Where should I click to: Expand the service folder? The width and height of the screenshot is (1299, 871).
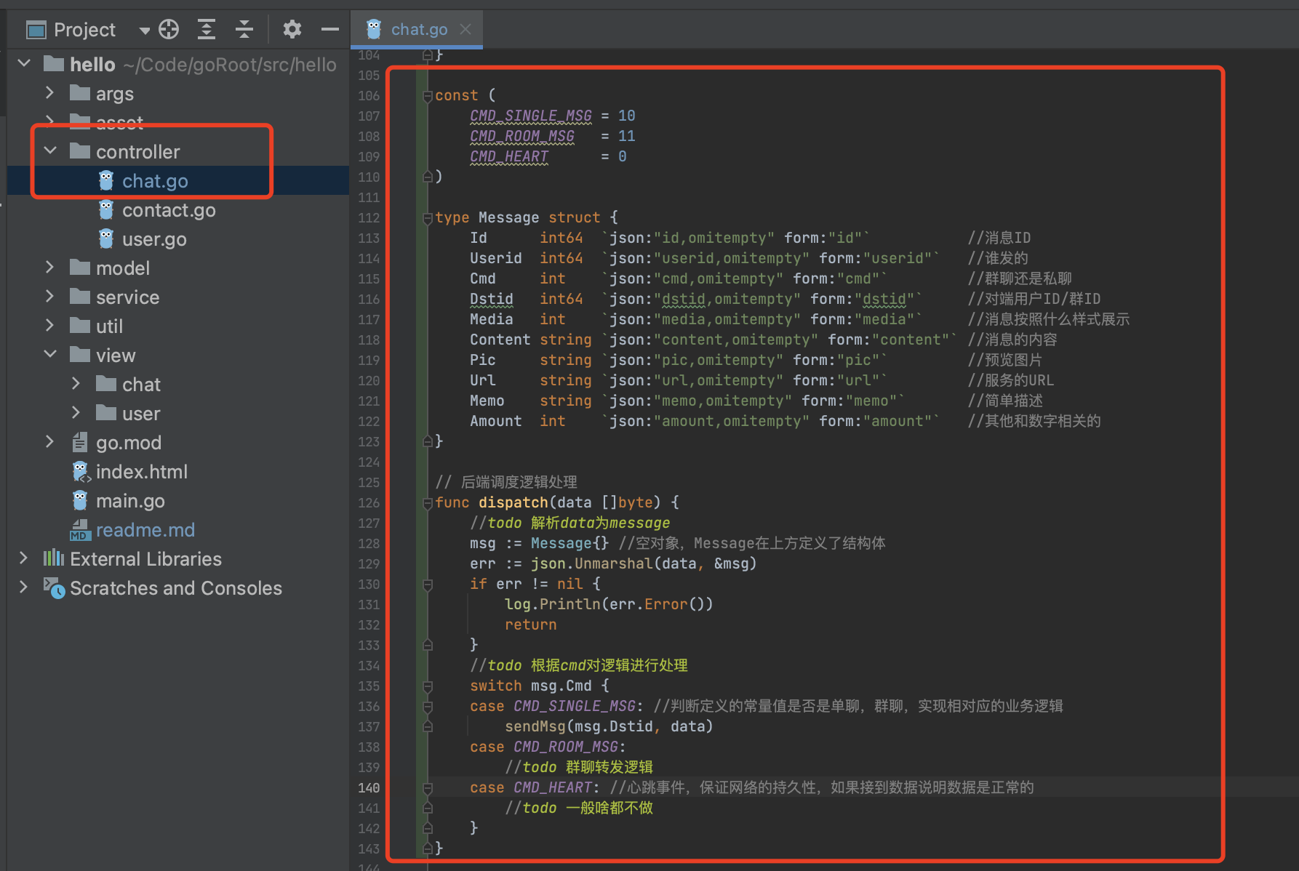coord(49,297)
